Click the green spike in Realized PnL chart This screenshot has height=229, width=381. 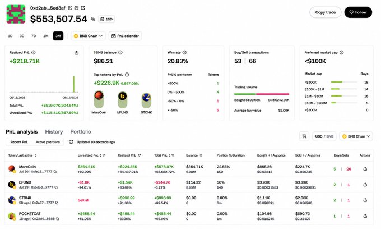[x=74, y=84]
